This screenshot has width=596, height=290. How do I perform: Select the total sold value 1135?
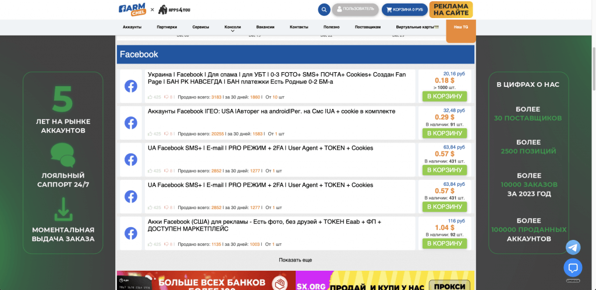coord(217,245)
